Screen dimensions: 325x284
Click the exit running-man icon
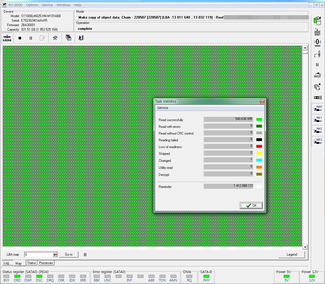pos(81,38)
